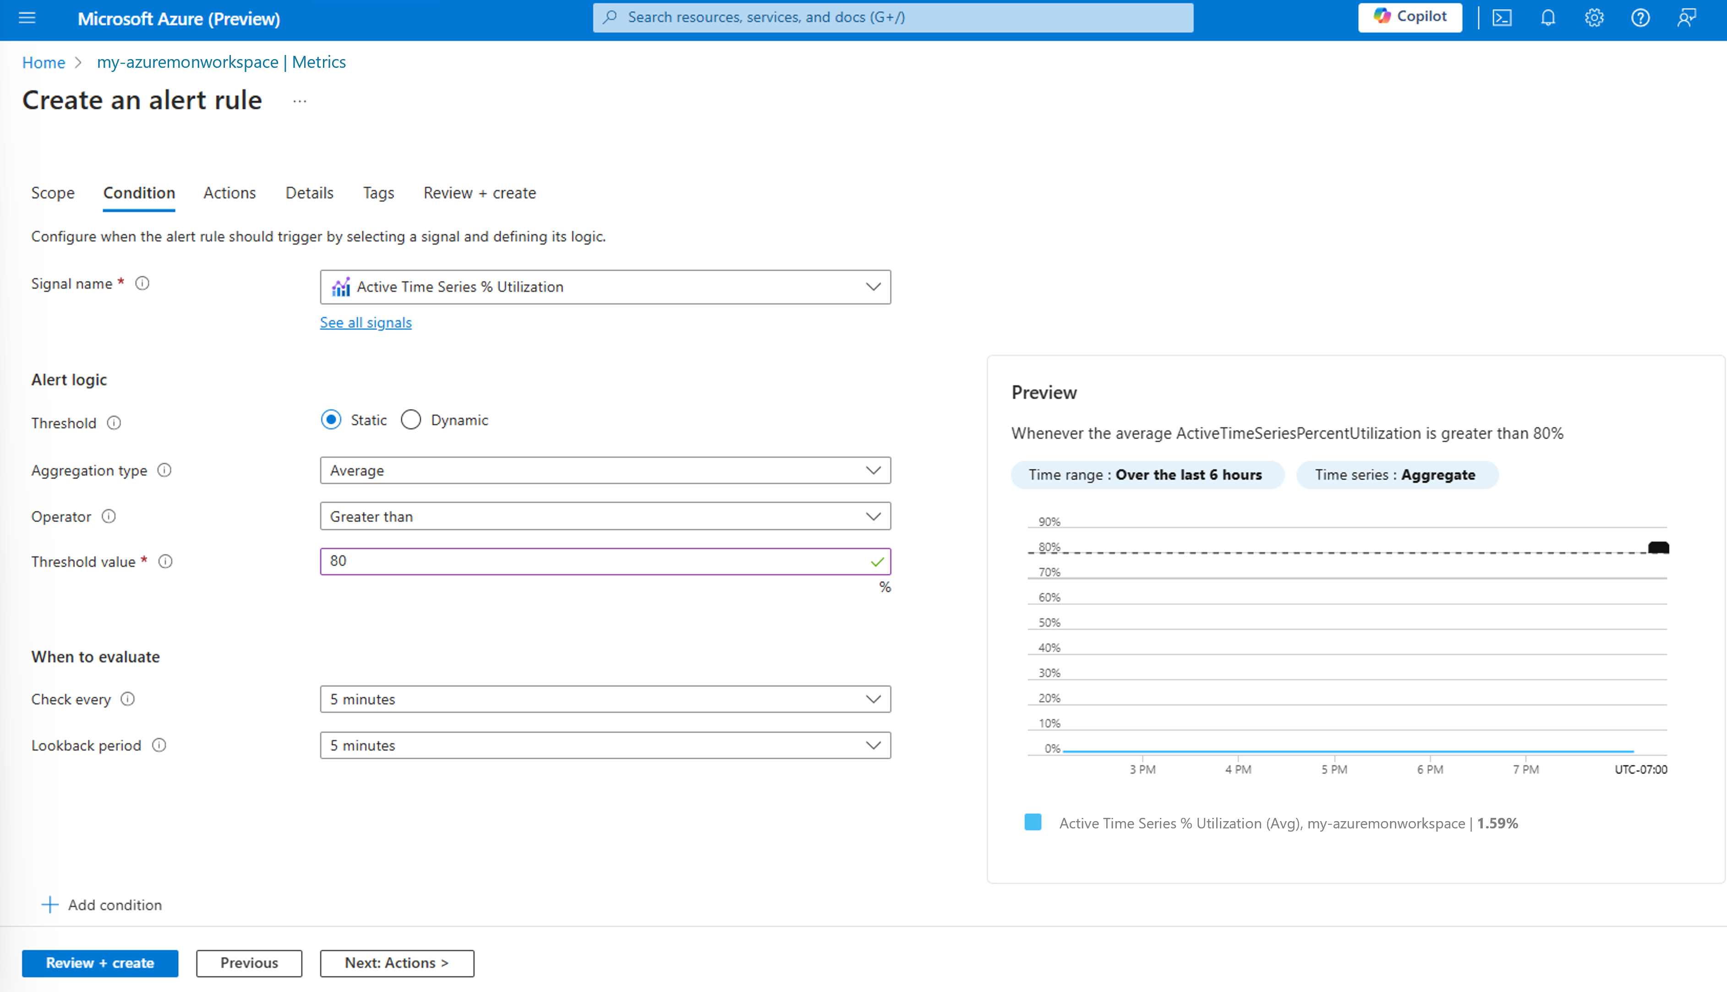Expand the Aggregation type dropdown
Screen dimensions: 1727x992
605,471
